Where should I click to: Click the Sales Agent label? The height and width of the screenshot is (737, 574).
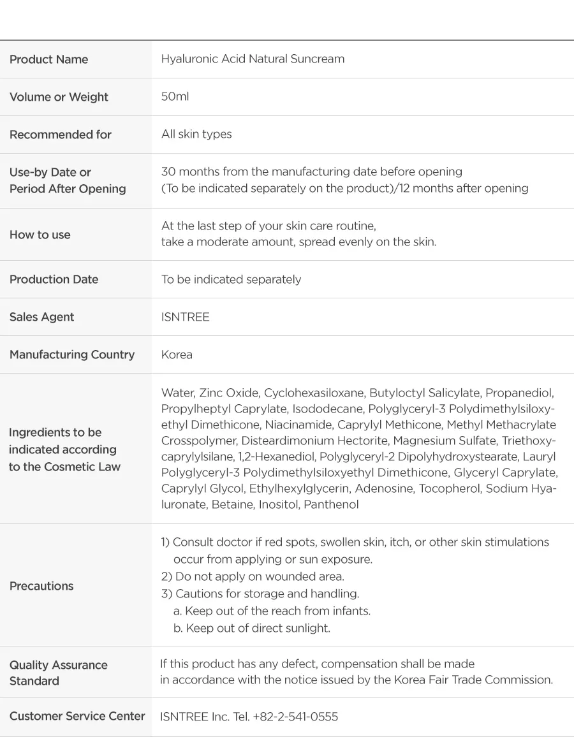(42, 317)
